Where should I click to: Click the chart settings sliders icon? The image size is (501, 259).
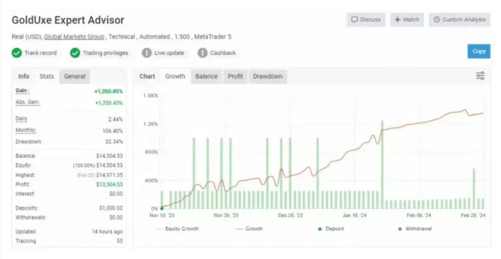[x=480, y=76]
